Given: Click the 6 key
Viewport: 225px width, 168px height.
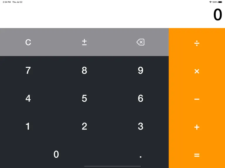Looking at the screenshot, I should (x=141, y=98).
